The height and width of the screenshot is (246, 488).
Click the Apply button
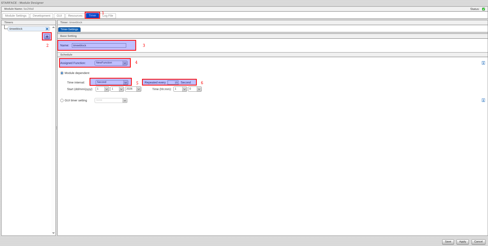click(x=462, y=242)
